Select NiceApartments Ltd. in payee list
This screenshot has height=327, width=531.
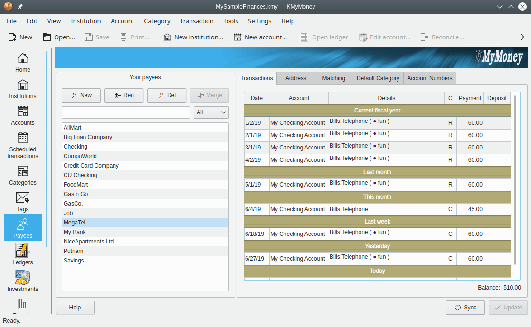[89, 242]
